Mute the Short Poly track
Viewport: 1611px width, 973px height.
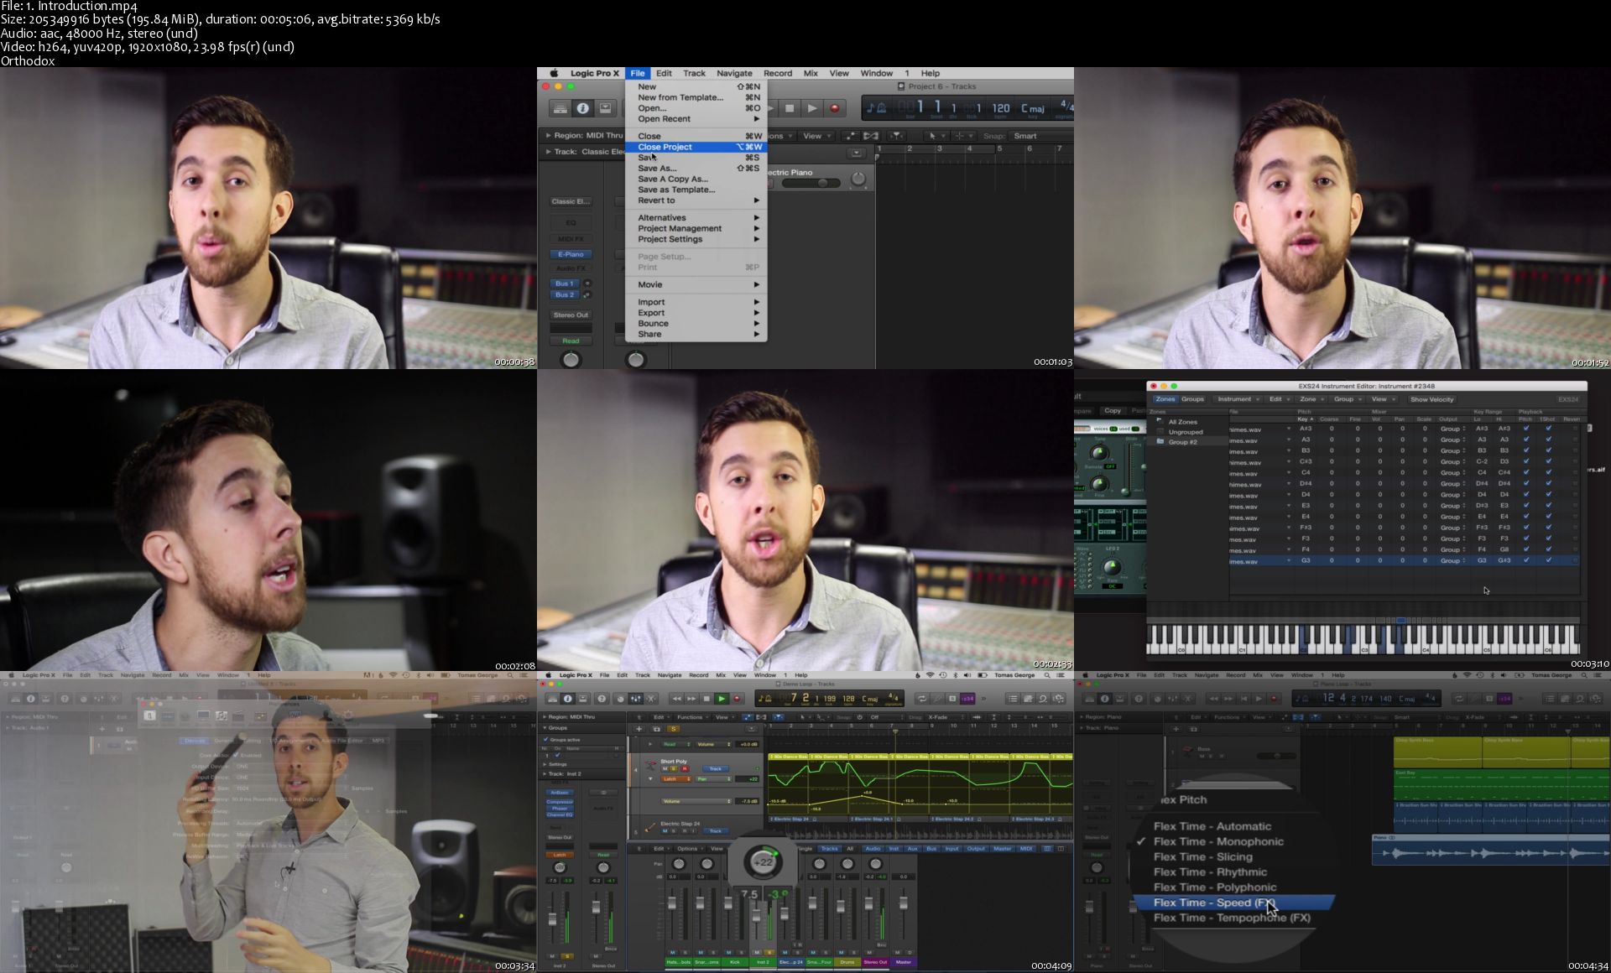pos(665,769)
